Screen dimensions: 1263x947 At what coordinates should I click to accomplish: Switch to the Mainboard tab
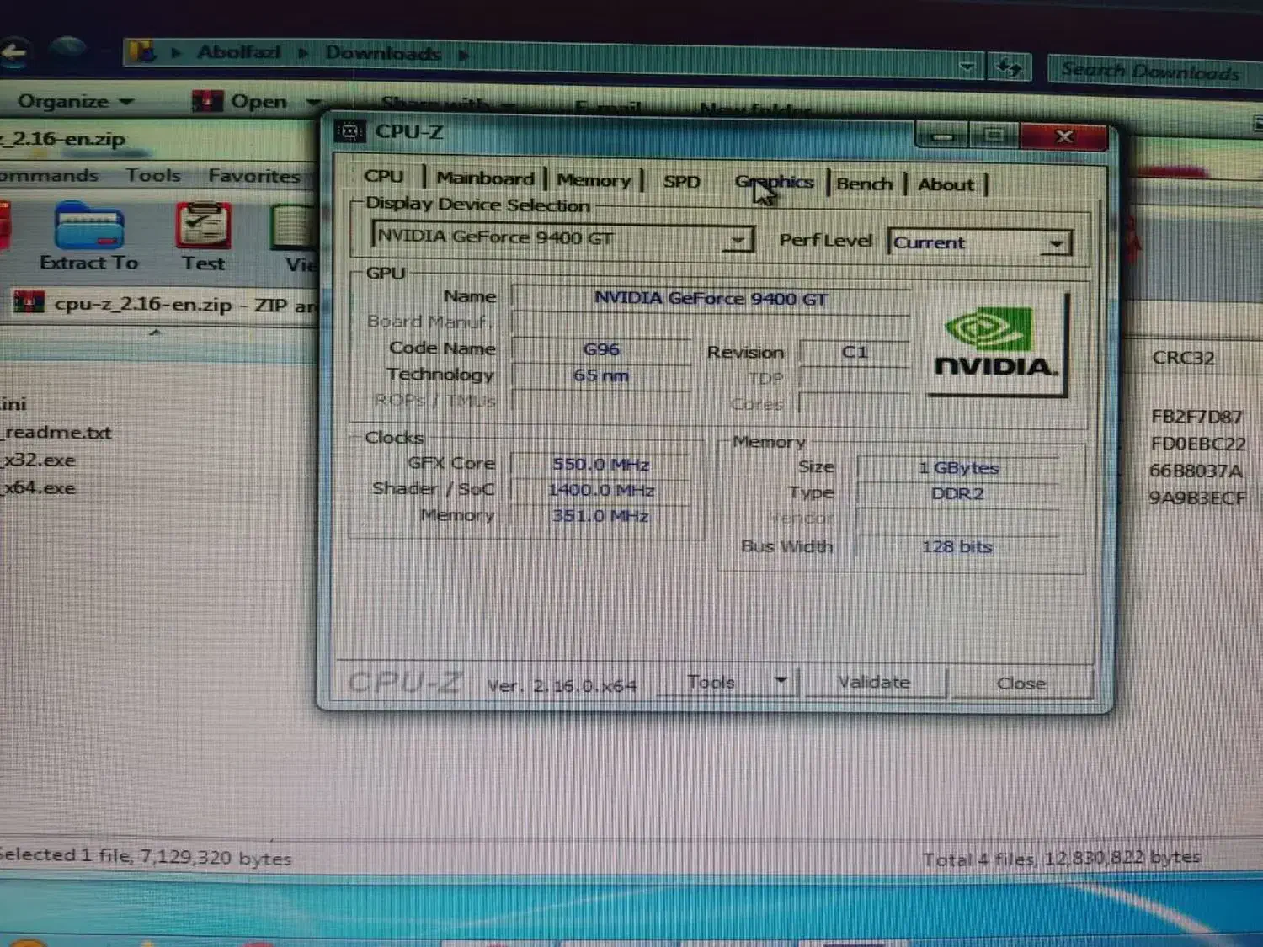click(485, 178)
